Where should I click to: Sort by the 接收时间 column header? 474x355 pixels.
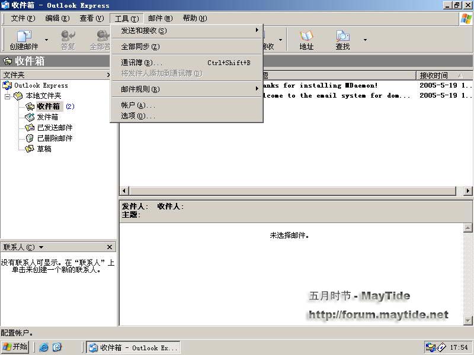click(x=437, y=76)
